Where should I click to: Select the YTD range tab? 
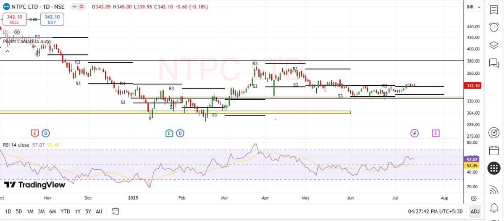[65, 211]
